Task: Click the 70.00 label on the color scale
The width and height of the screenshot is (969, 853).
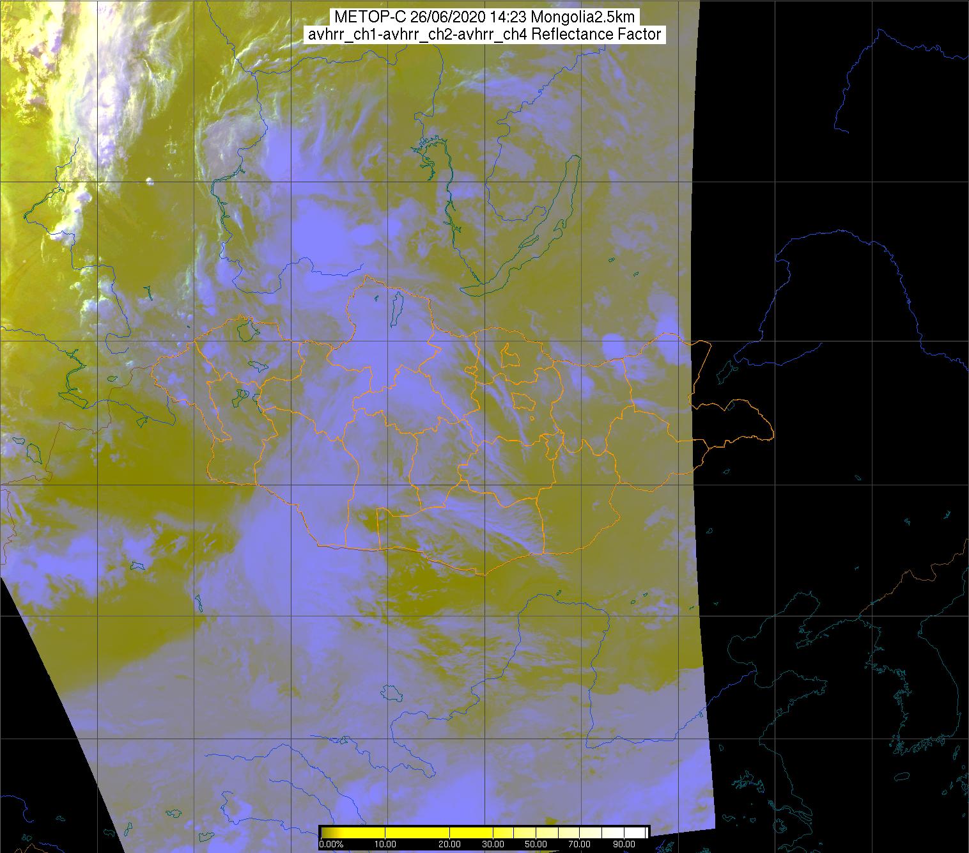Action: (x=579, y=844)
